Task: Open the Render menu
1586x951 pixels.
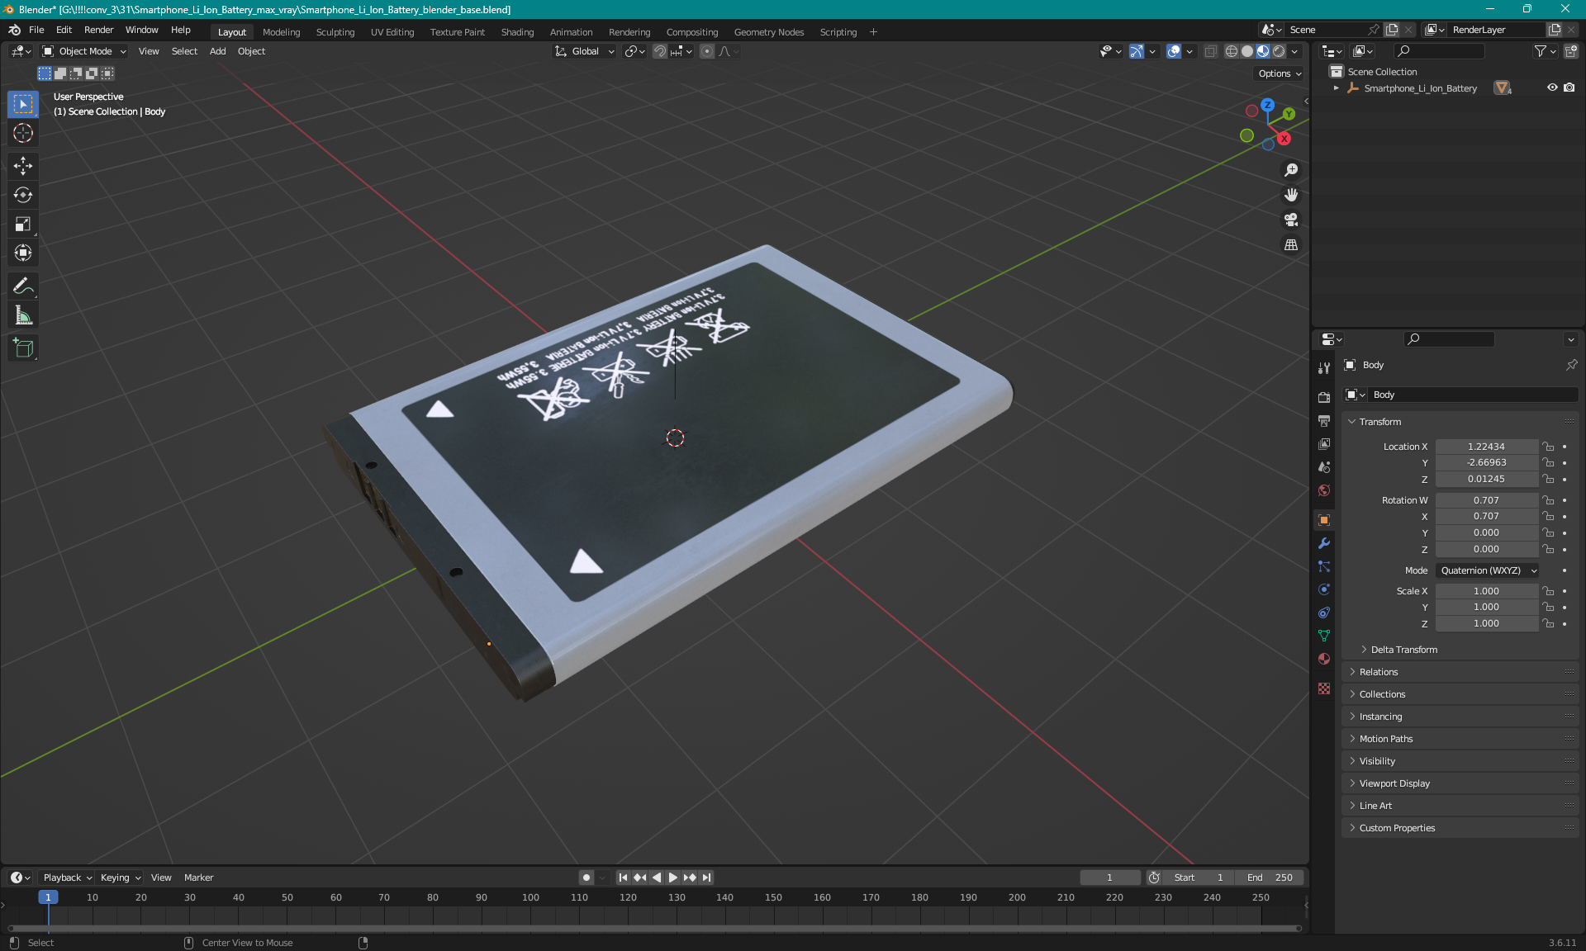Action: tap(98, 30)
